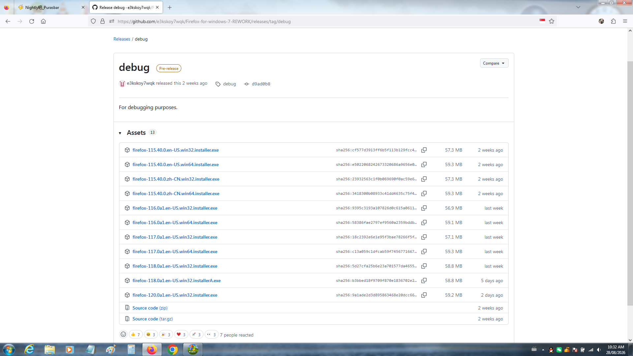Copy sha256 for firefox-115.40.0.en-US.win64 installer
The width and height of the screenshot is (633, 356).
point(424,164)
